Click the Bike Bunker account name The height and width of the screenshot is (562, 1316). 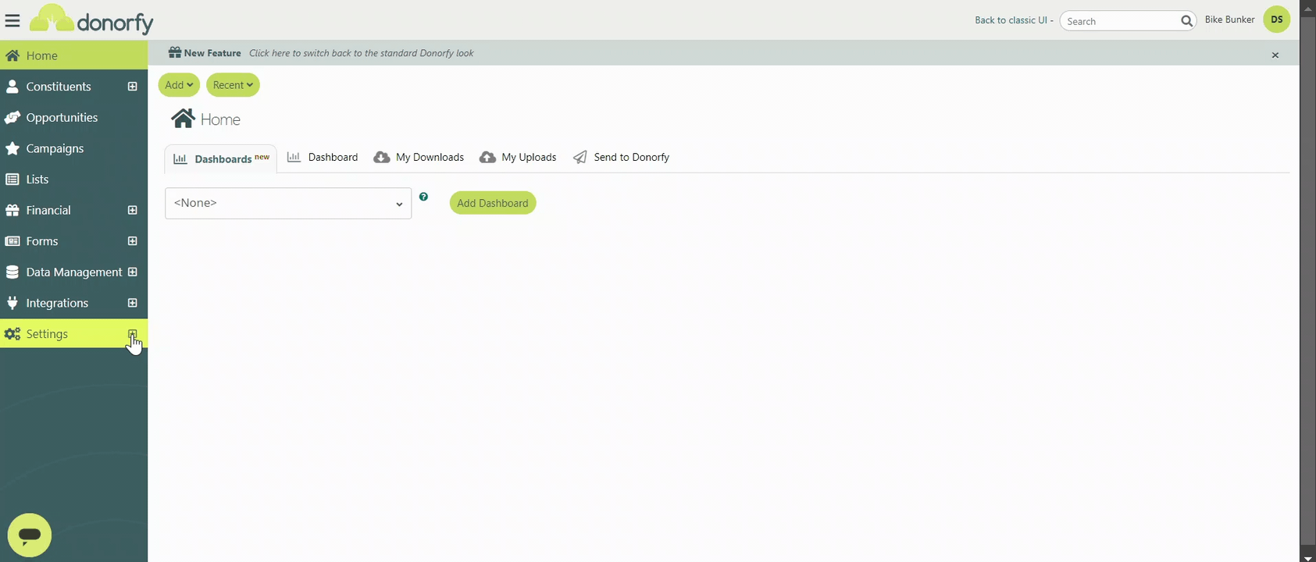(x=1229, y=20)
